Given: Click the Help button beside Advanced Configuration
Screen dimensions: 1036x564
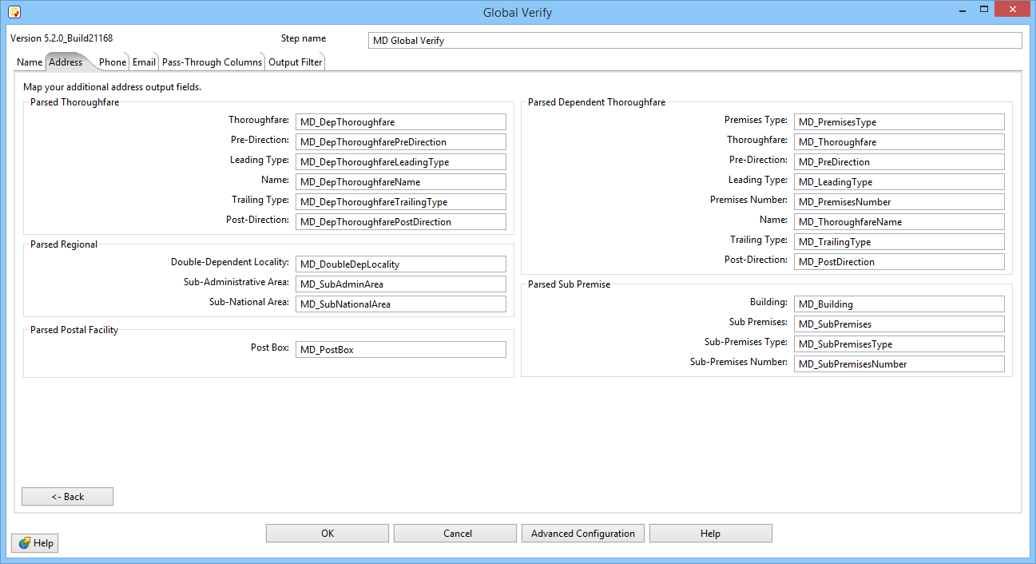Looking at the screenshot, I should tap(710, 534).
